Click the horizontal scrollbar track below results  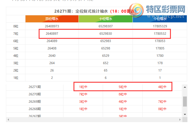tap(94, 120)
